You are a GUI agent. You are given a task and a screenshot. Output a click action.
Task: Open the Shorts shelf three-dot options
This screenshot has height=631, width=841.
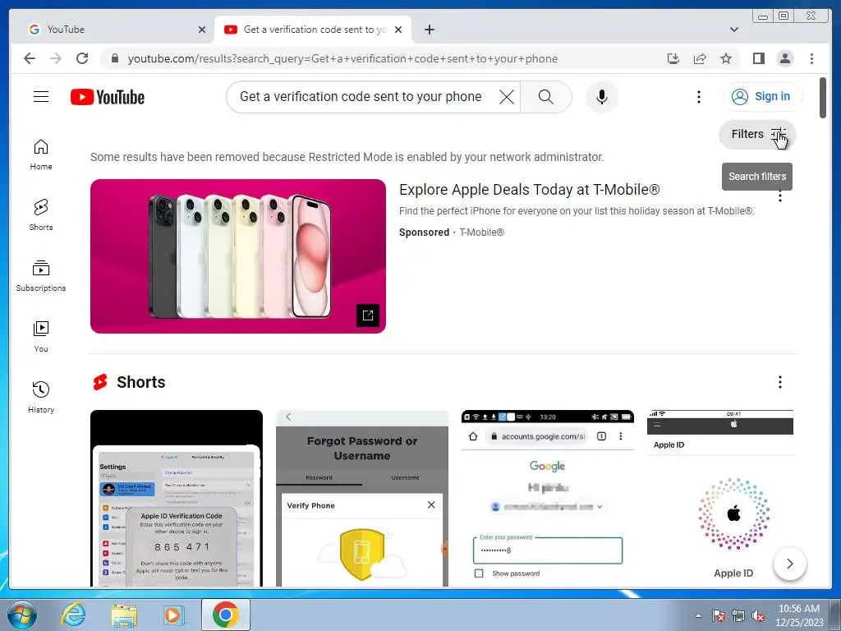780,382
